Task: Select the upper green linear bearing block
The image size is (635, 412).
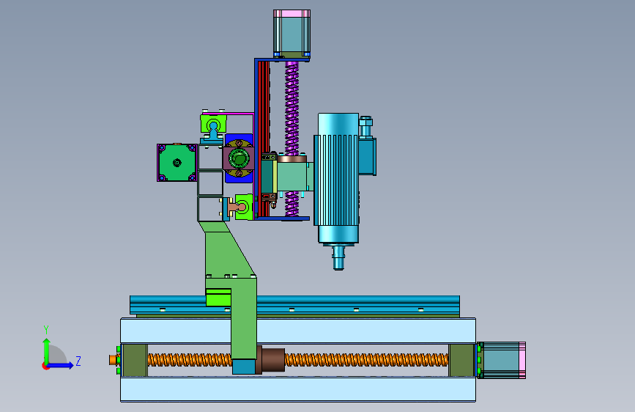Action: (213, 123)
